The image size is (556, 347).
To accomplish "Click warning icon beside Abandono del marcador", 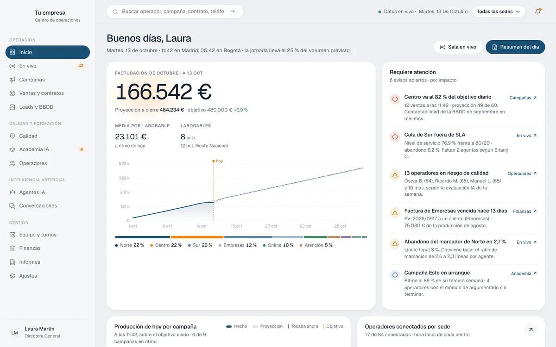I will (395, 243).
